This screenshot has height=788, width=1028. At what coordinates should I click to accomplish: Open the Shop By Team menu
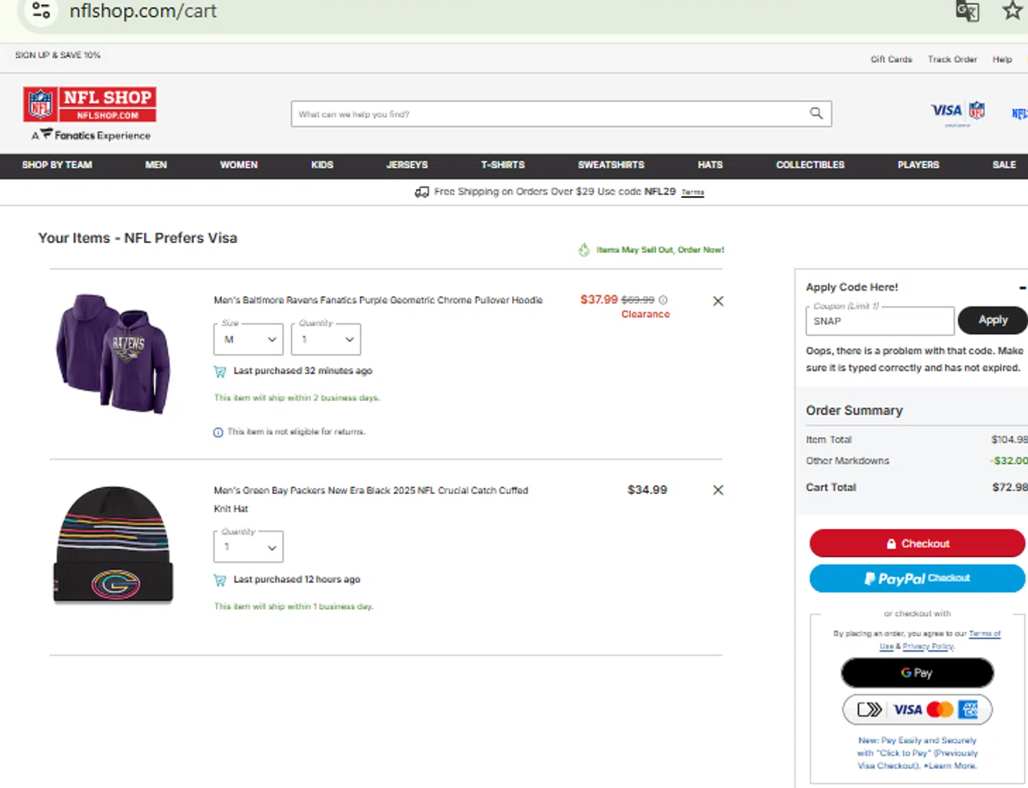[x=57, y=165]
